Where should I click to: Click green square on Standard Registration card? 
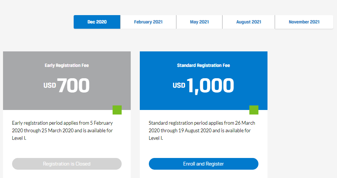click(x=254, y=110)
